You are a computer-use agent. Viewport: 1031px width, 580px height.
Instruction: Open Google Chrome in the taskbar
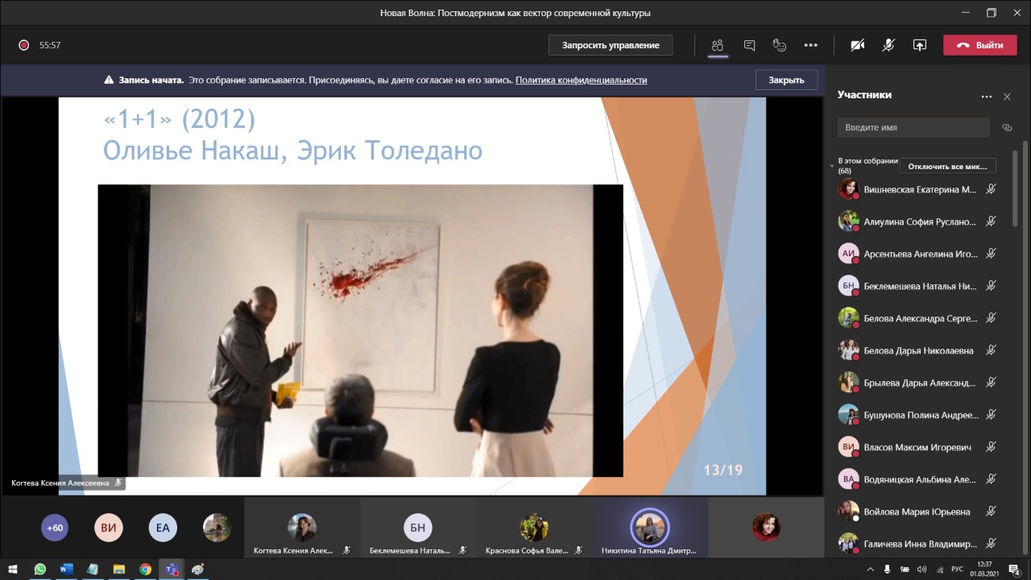pos(145,570)
